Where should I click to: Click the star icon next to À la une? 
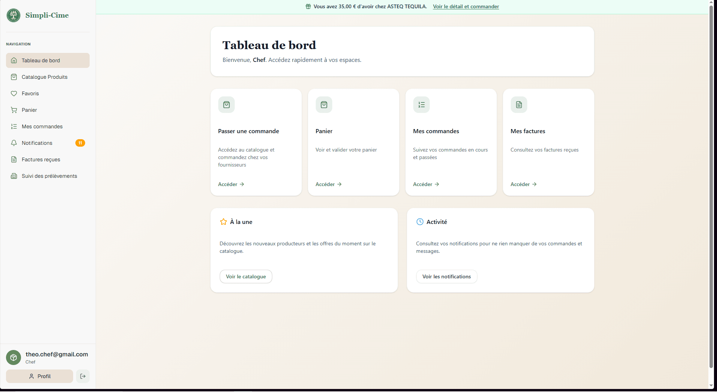[223, 222]
